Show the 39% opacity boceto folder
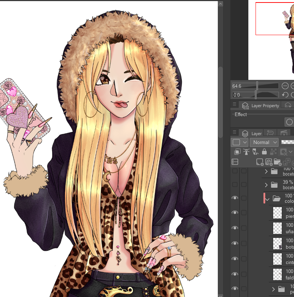The width and height of the screenshot is (294, 297). coord(235,185)
